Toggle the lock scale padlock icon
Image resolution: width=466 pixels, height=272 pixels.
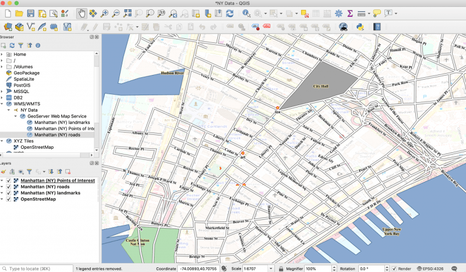coord(281,269)
